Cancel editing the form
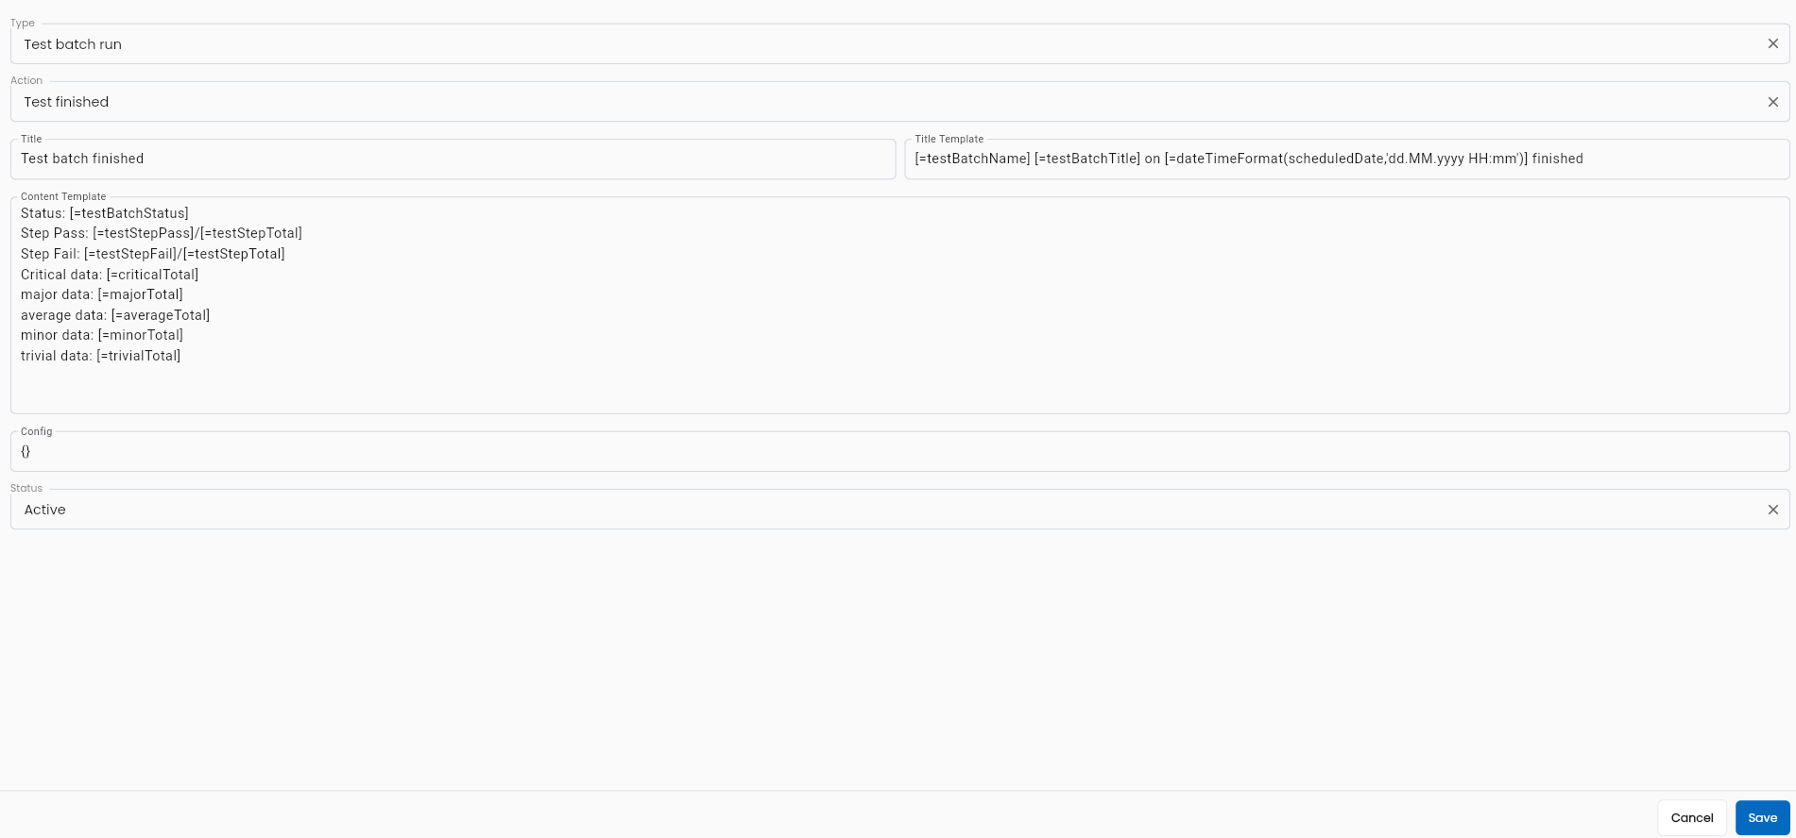The height and width of the screenshot is (838, 1796). click(x=1691, y=818)
